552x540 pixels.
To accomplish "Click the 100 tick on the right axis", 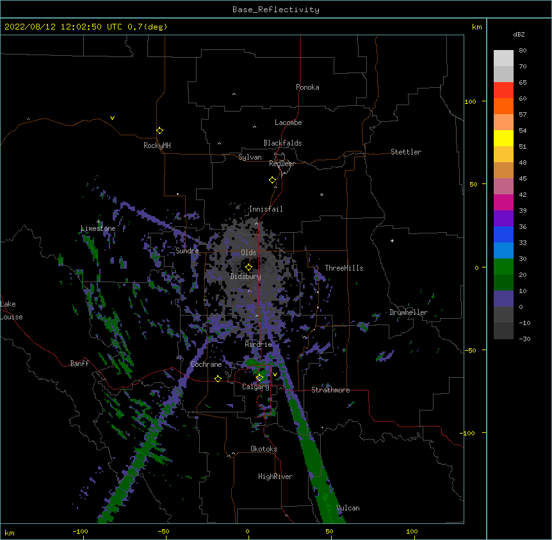I will (471, 101).
